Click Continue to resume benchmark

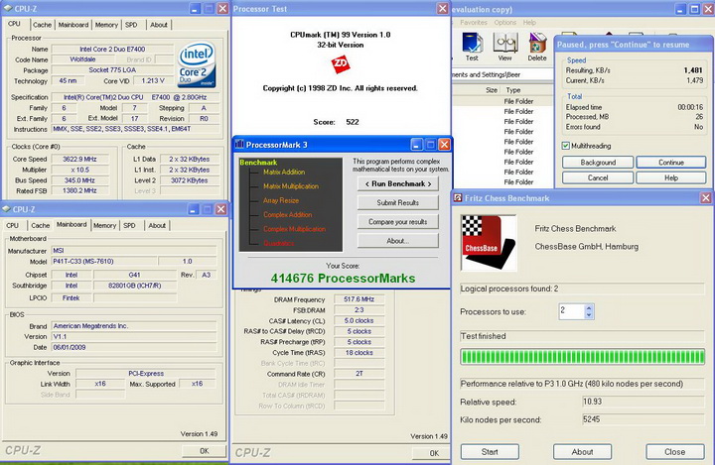coord(671,163)
